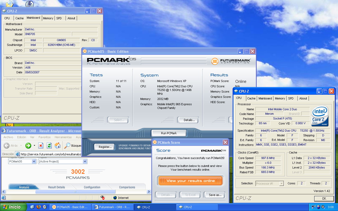338x211 pixels.
Task: Click the privacy blocked-cookie eye icon in IE status bar
Action: [103, 198]
